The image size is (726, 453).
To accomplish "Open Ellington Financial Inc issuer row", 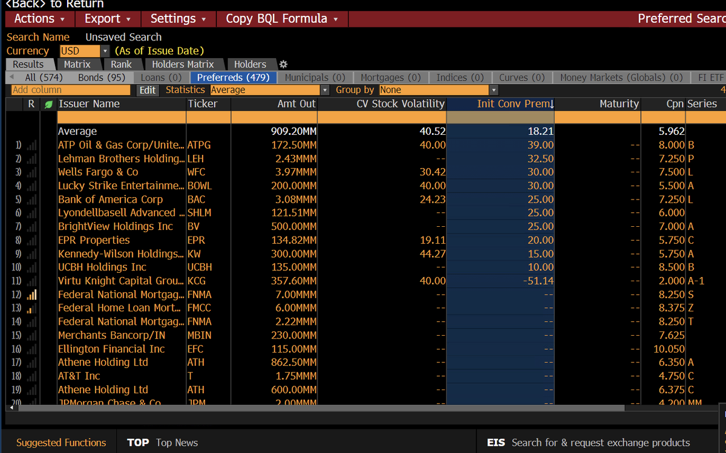I will point(111,349).
